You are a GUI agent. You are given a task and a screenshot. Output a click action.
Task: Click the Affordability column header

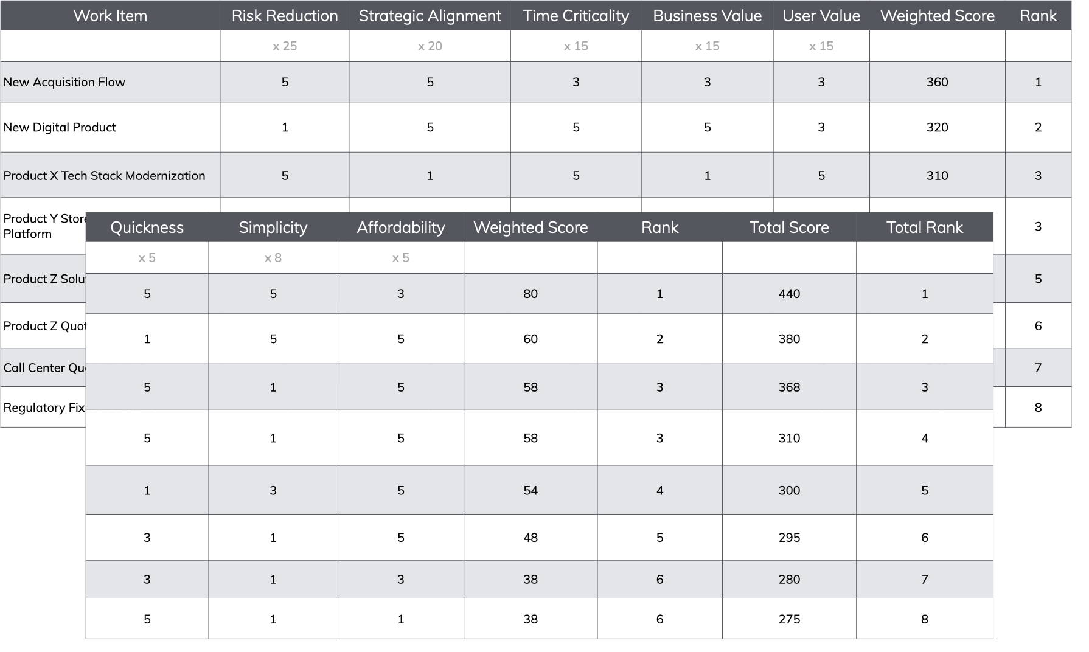(x=401, y=227)
